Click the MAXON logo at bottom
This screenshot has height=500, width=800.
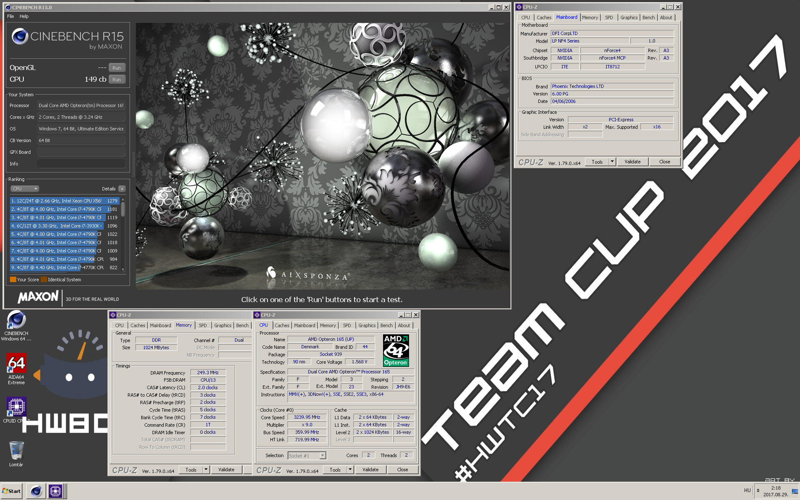coord(38,297)
